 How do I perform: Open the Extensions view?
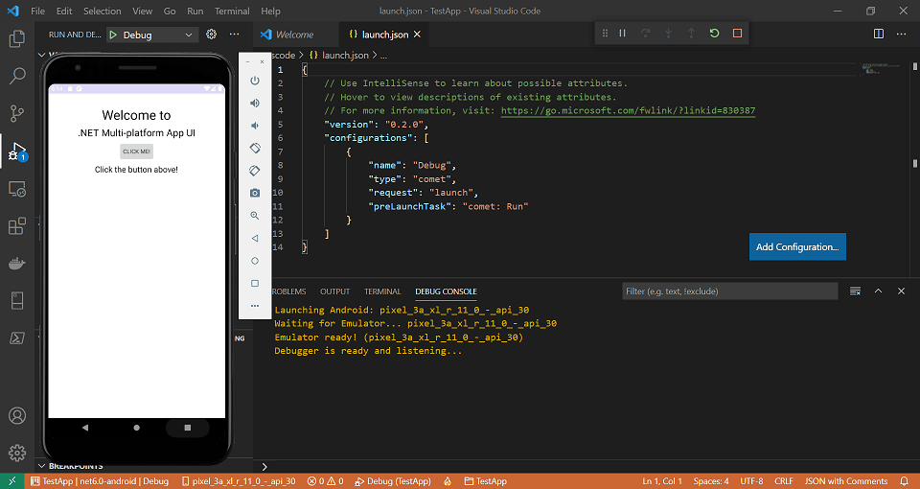17,226
